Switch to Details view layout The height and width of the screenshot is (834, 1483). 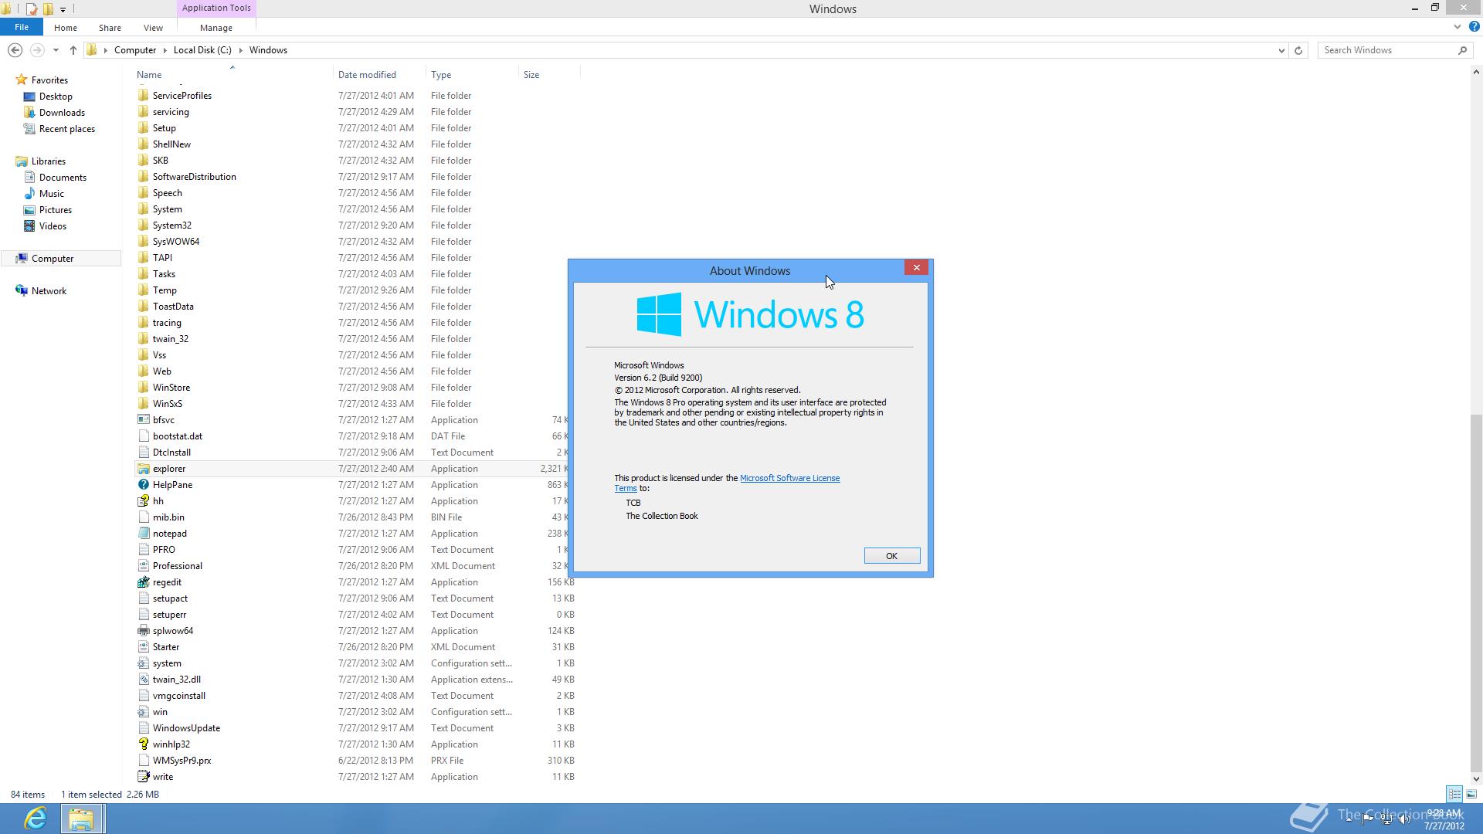1454,794
